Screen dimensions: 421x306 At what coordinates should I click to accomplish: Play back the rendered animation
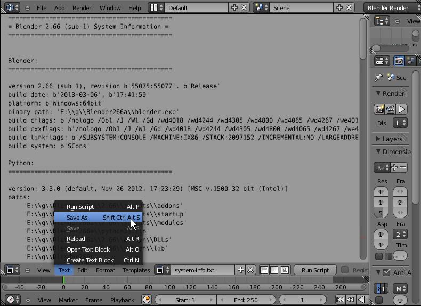402,109
